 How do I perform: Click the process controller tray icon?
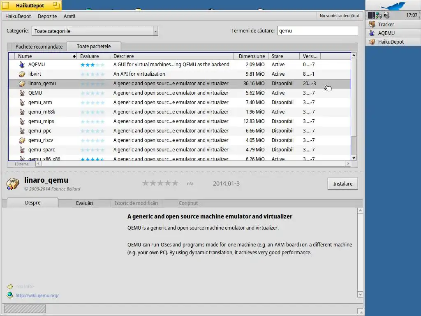372,15
